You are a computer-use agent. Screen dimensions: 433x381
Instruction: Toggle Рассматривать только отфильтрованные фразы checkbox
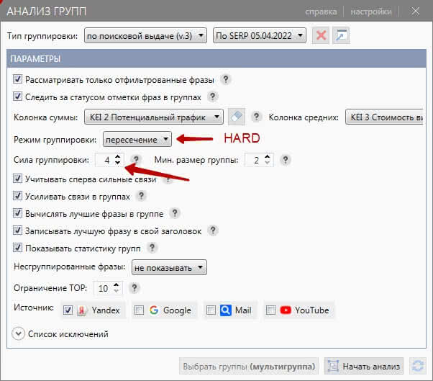[17, 79]
